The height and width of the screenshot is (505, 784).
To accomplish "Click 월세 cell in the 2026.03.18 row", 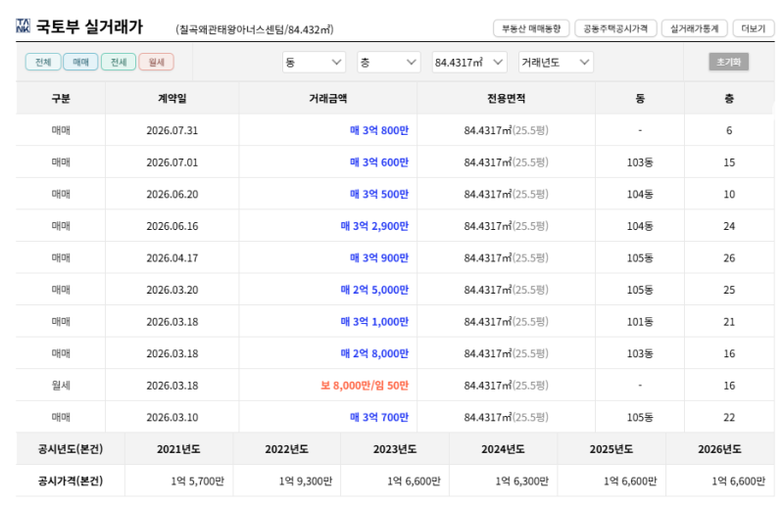I will 61,386.
